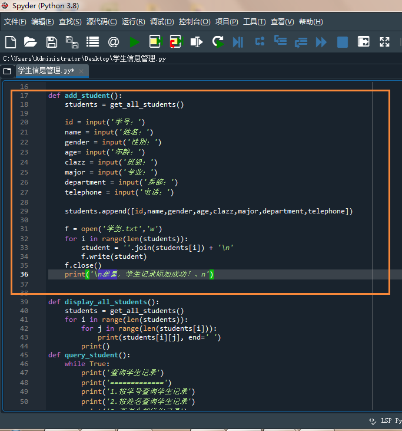Click the 'students.append' line 29
Screen dimensions: 402x431
pos(208,211)
